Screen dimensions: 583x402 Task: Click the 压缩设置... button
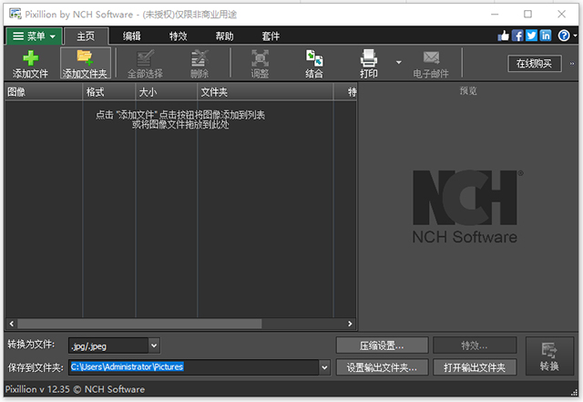[382, 345]
